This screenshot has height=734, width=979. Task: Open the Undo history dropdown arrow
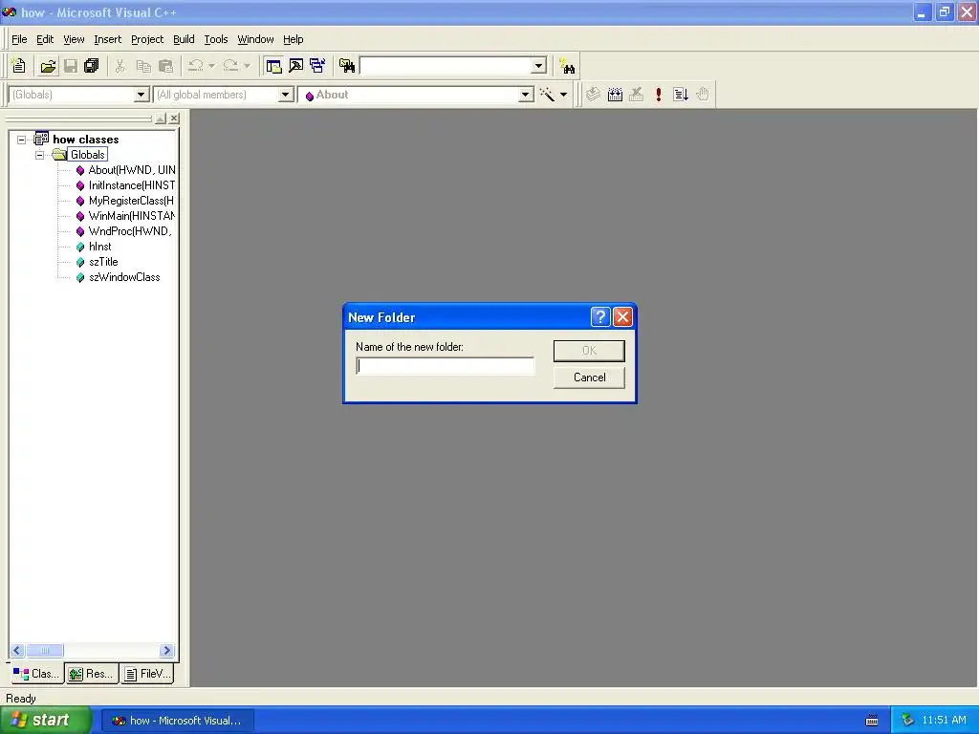[211, 66]
